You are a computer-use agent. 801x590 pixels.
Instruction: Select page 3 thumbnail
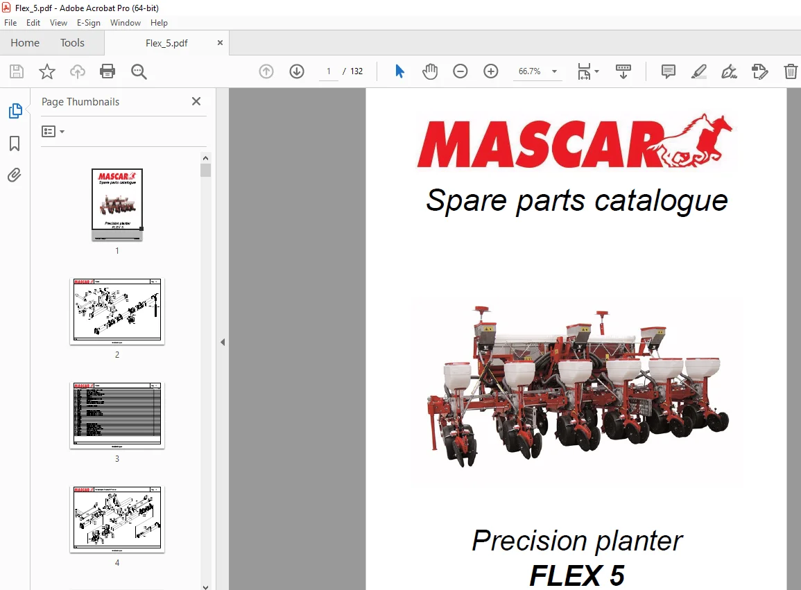pyautogui.click(x=117, y=415)
